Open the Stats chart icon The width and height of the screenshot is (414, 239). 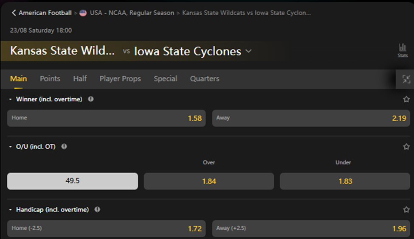pos(402,50)
